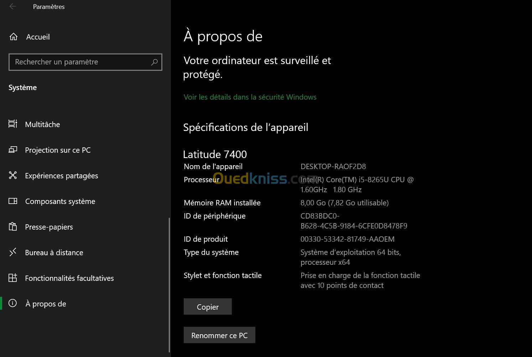Select the Projection sur ce PC icon
Screen dimensions: 532x357
click(13, 150)
